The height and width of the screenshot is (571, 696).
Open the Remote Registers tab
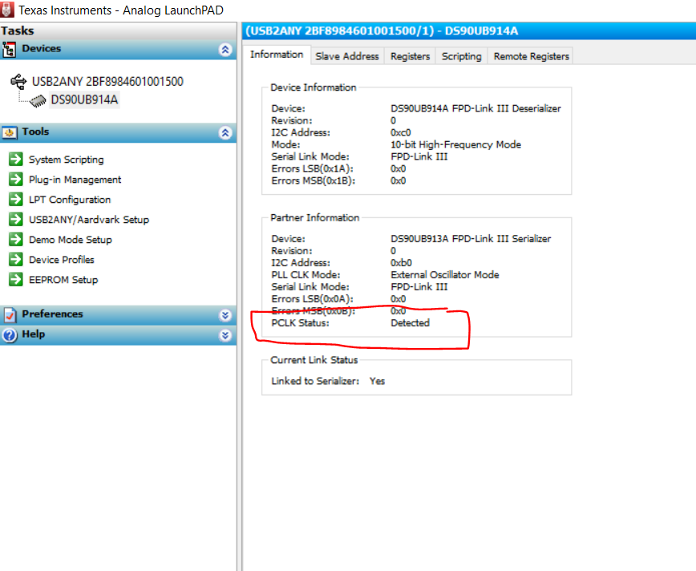pyautogui.click(x=532, y=56)
